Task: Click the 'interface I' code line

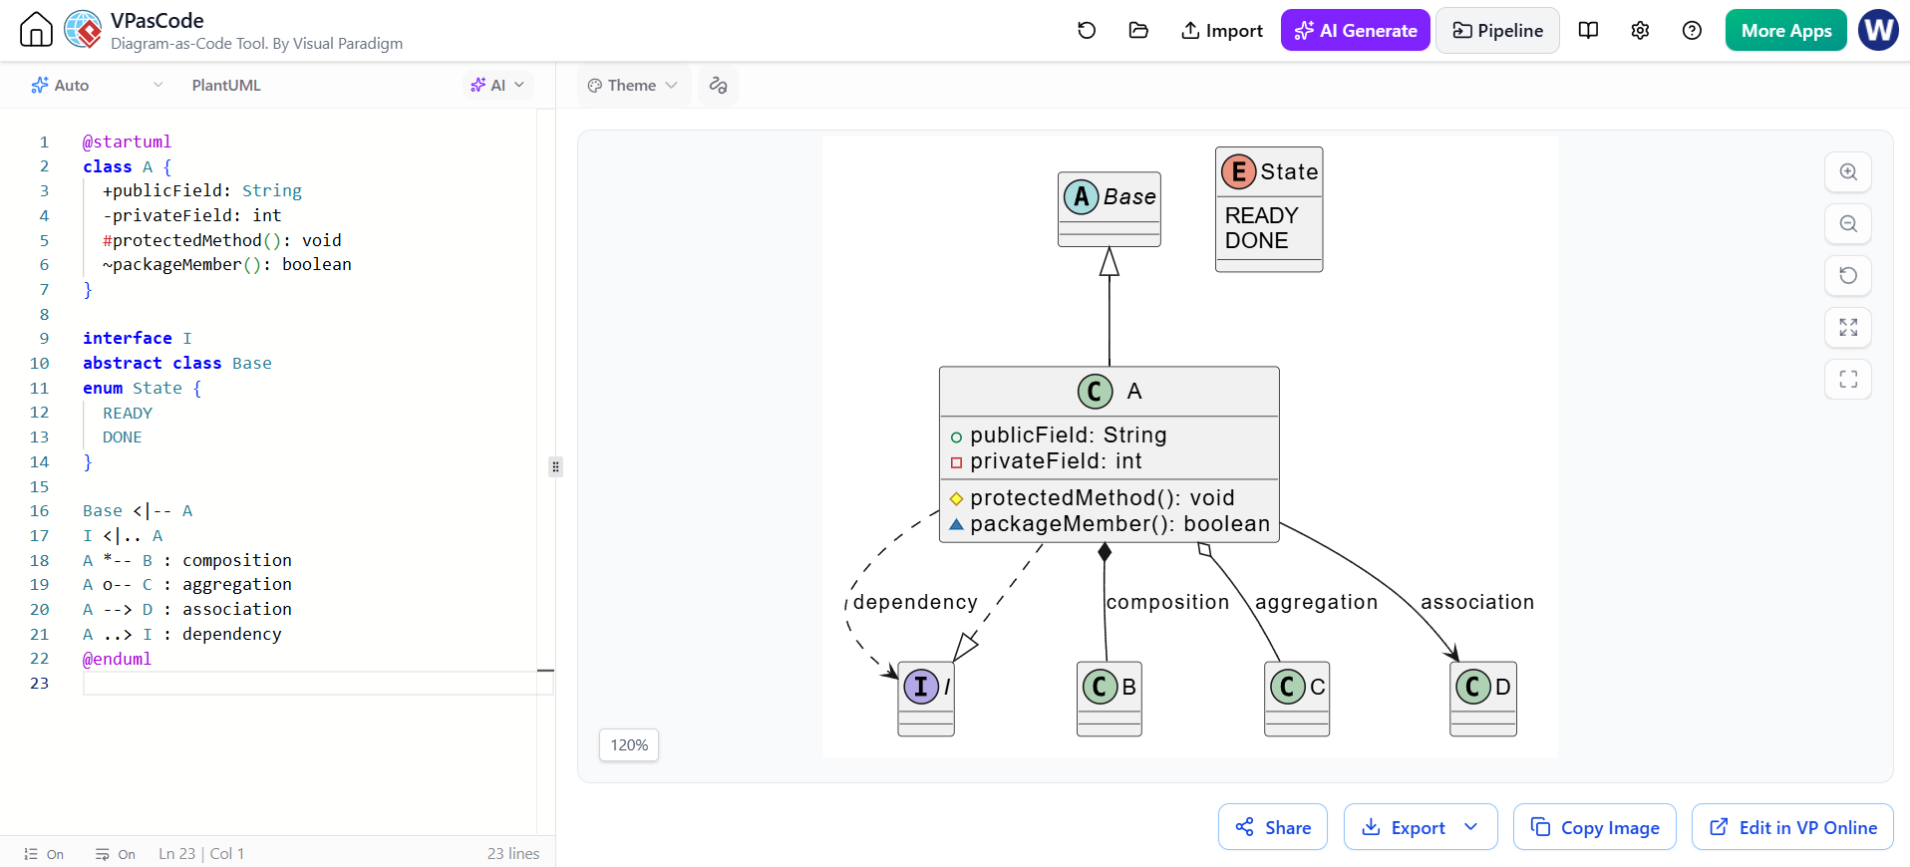Action: click(138, 338)
